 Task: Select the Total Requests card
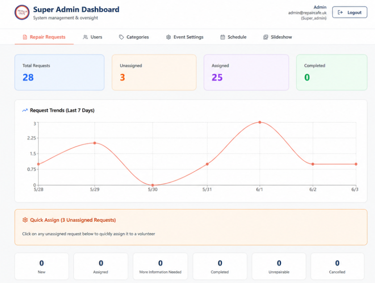click(x=59, y=72)
